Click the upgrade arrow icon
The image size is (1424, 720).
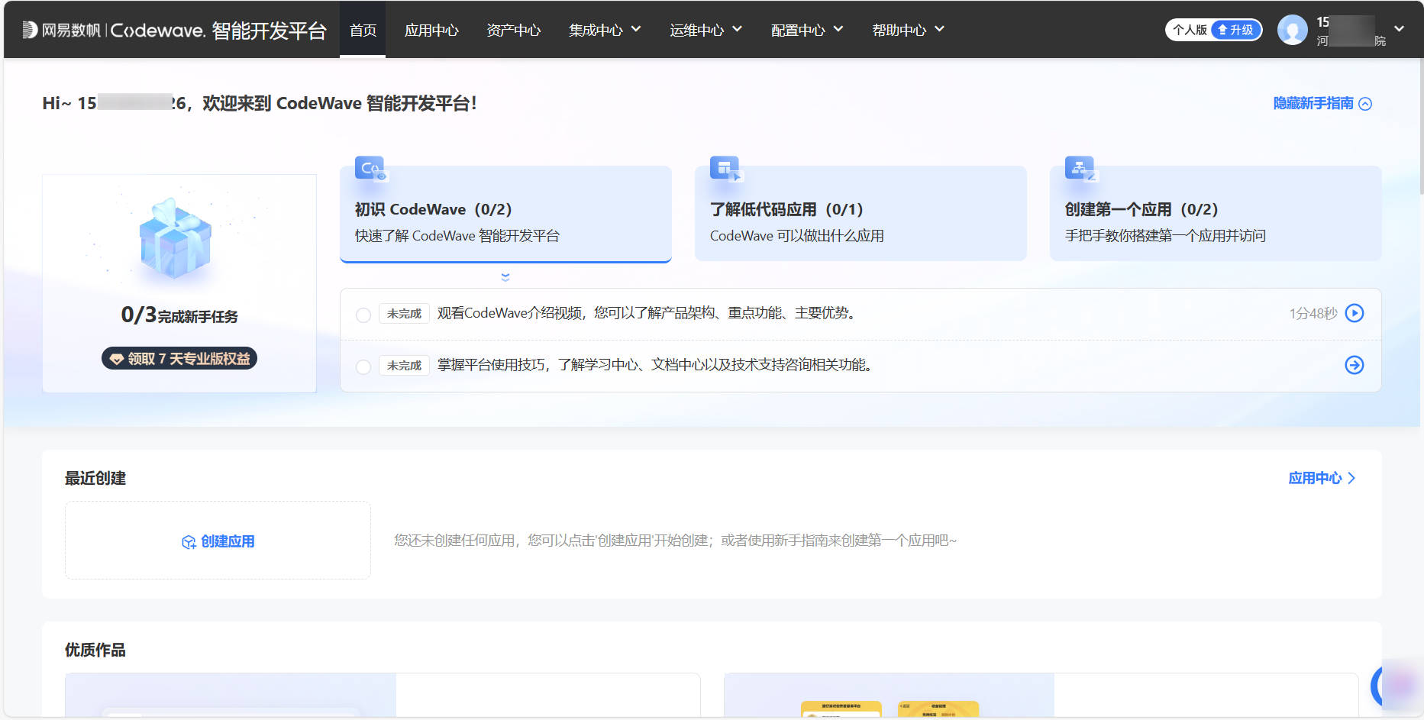click(1222, 30)
